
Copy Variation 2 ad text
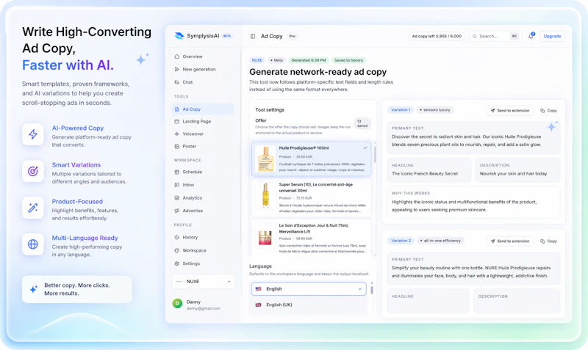(548, 241)
